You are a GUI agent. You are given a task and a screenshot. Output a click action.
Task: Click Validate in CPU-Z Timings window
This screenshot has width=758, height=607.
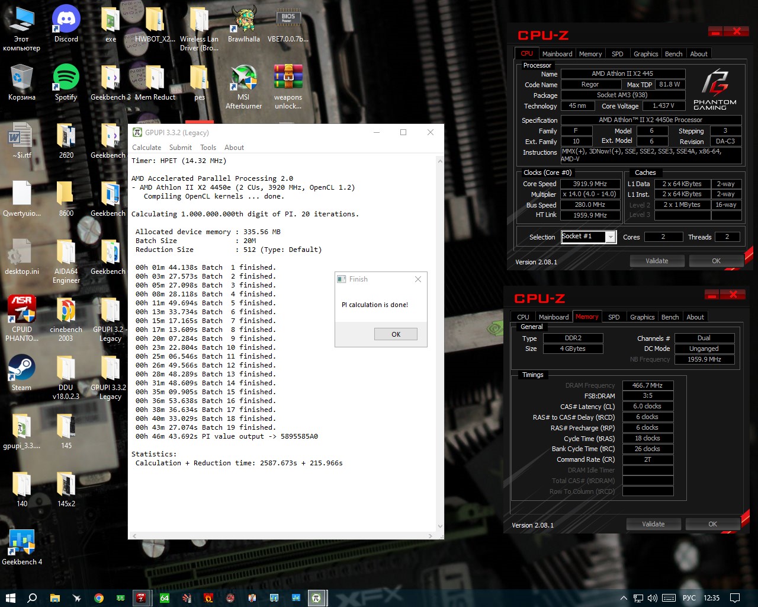tap(653, 524)
